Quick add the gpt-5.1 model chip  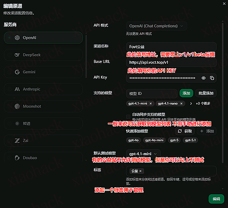pos(190,140)
